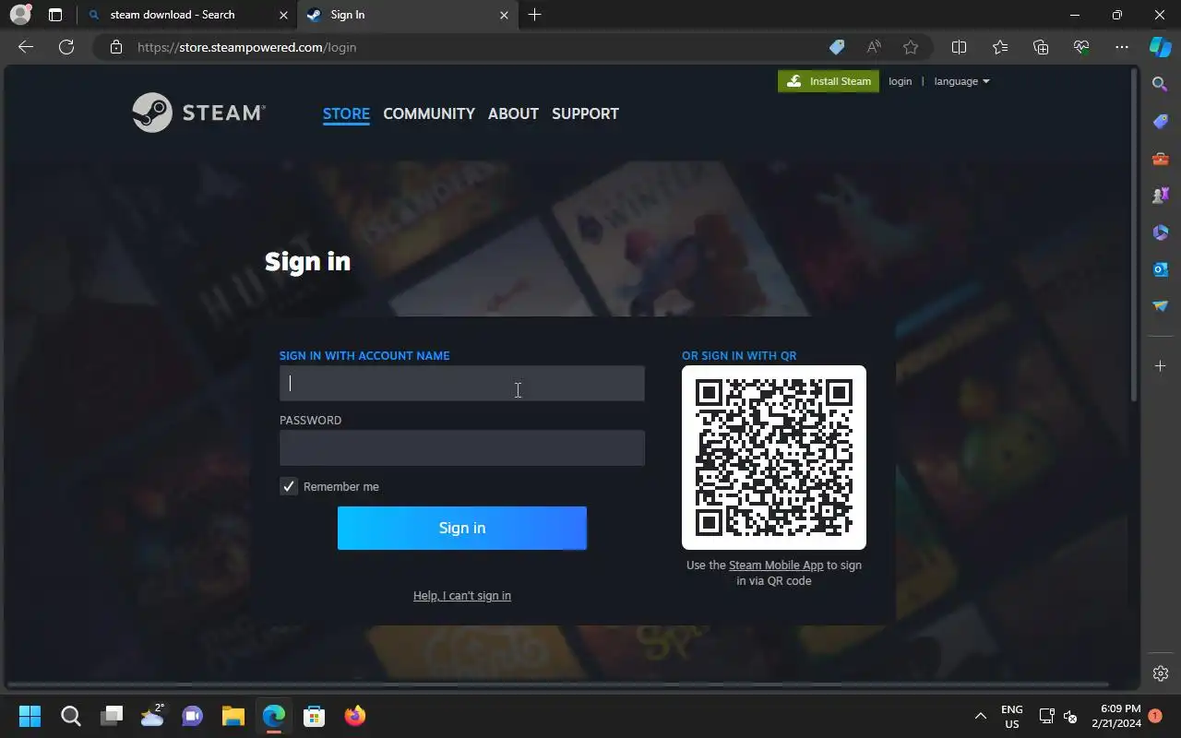Image resolution: width=1181 pixels, height=738 pixels.
Task: Click the horizontal scrollbar at page bottom
Action: pos(558,684)
